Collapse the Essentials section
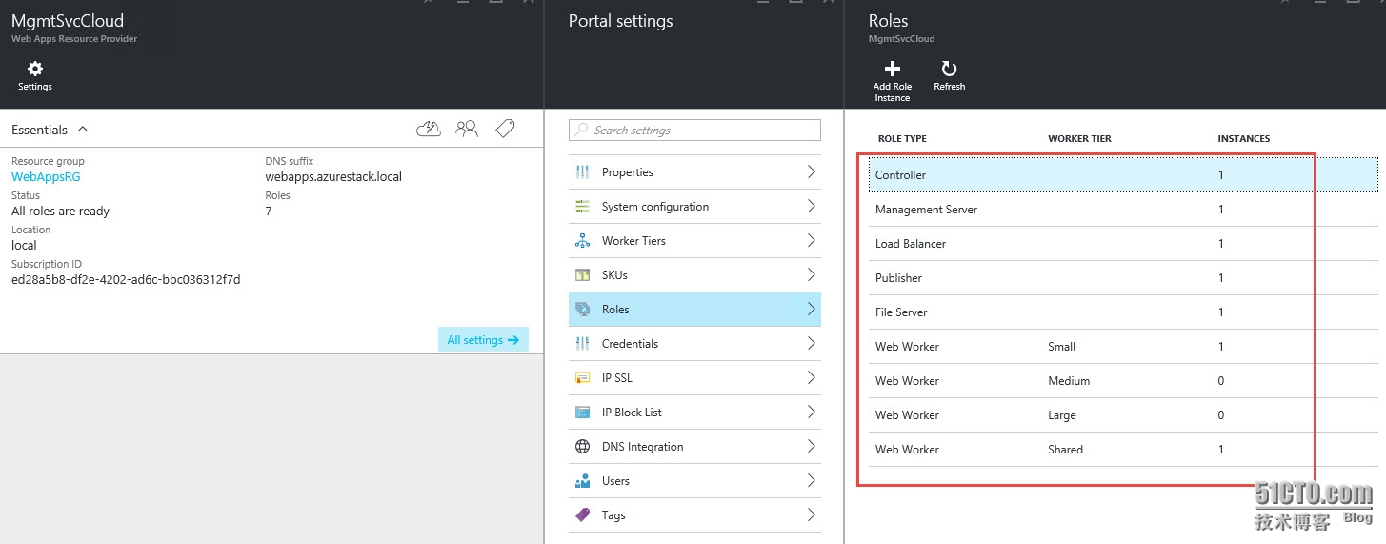1386x544 pixels. (82, 129)
